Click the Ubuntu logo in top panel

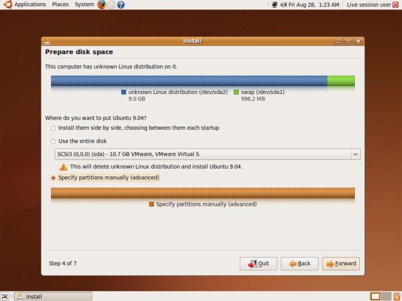8,4
